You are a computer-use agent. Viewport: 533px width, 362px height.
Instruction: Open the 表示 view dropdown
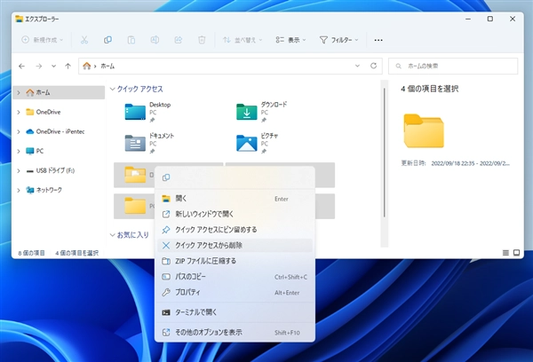(291, 40)
